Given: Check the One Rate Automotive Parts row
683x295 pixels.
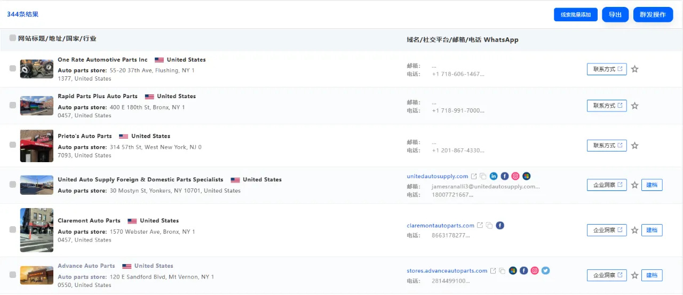Looking at the screenshot, I should click(x=13, y=69).
